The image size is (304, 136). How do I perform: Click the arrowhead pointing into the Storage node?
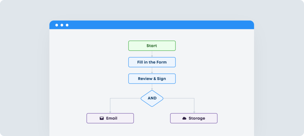(194, 112)
